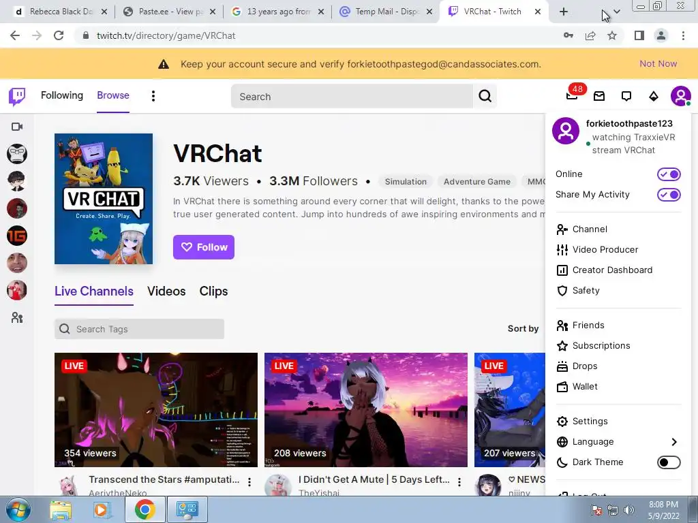
Task: Click the saved passwords key icon
Action: 568,35
